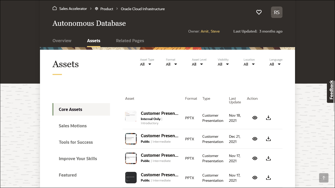
Task: Click the home icon in the breadcrumb
Action: coord(55,8)
